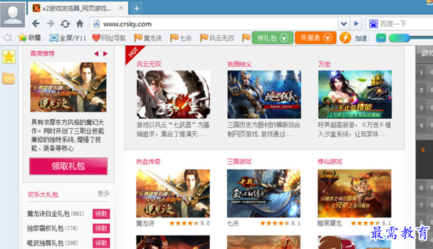Open the address bar history dropdown
This screenshot has width=433, height=249.
point(344,24)
